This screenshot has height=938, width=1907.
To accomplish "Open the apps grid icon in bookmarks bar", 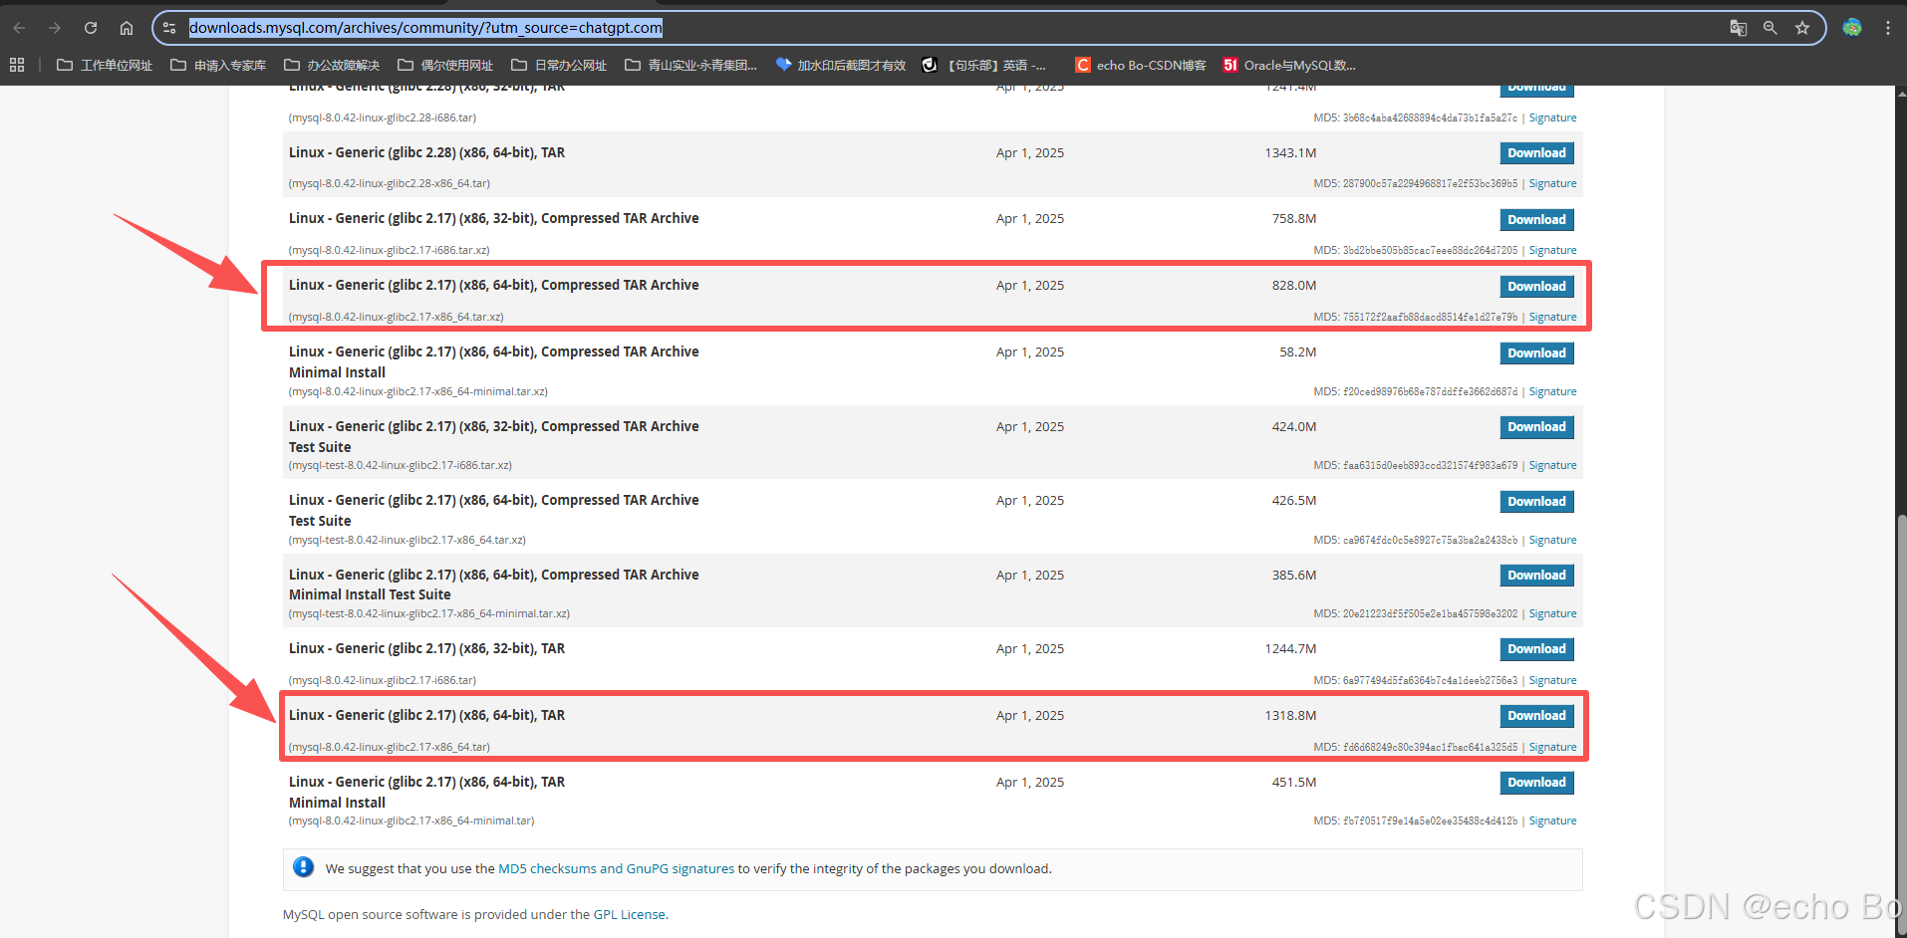I will coord(17,65).
